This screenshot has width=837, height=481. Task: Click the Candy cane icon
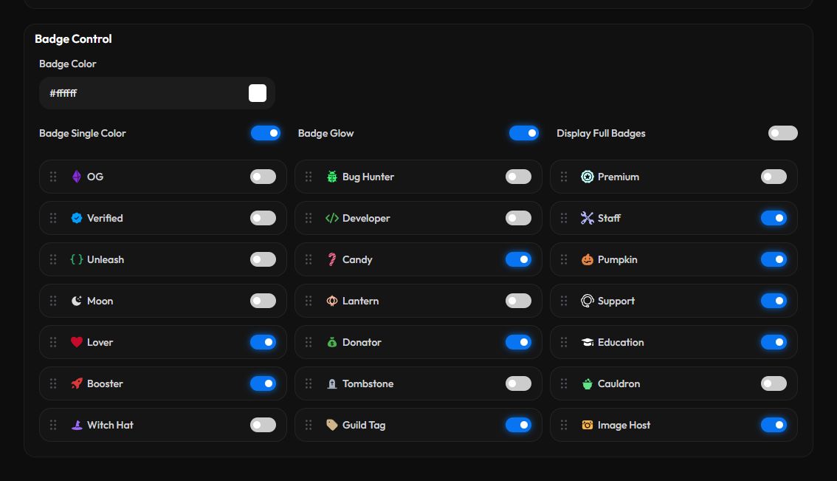click(332, 259)
